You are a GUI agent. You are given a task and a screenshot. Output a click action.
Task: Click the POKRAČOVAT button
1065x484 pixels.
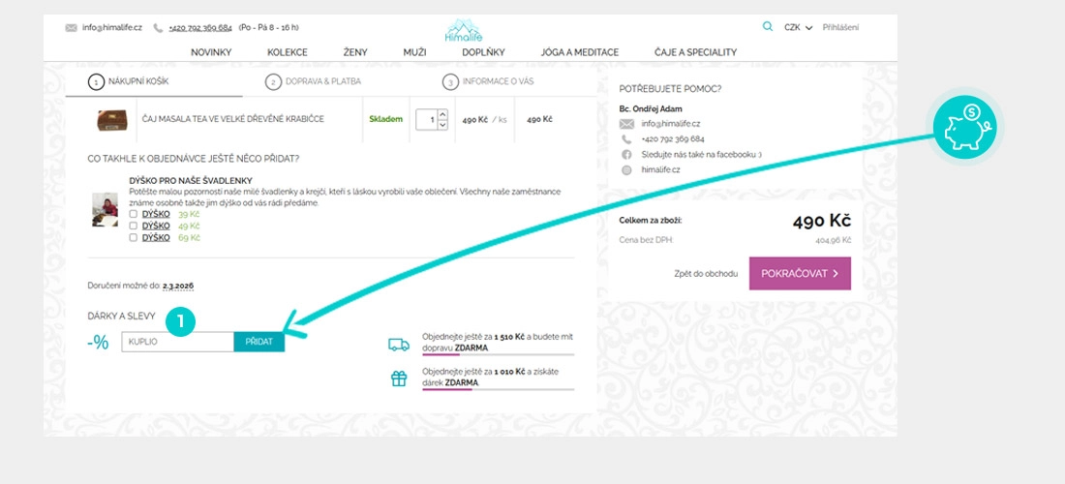tap(800, 274)
